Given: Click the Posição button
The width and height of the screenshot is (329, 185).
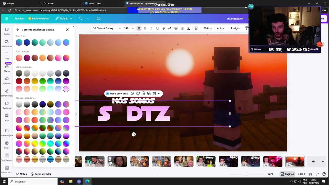Looking at the screenshot, I should point(235,28).
